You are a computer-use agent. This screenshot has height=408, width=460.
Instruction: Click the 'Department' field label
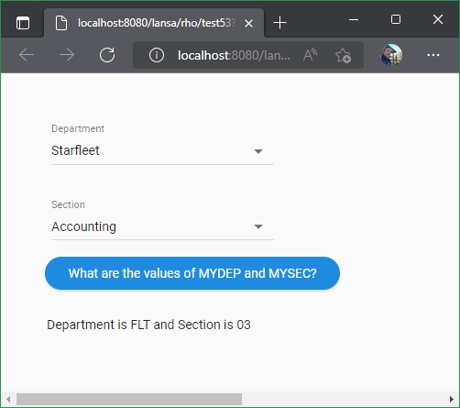point(78,128)
